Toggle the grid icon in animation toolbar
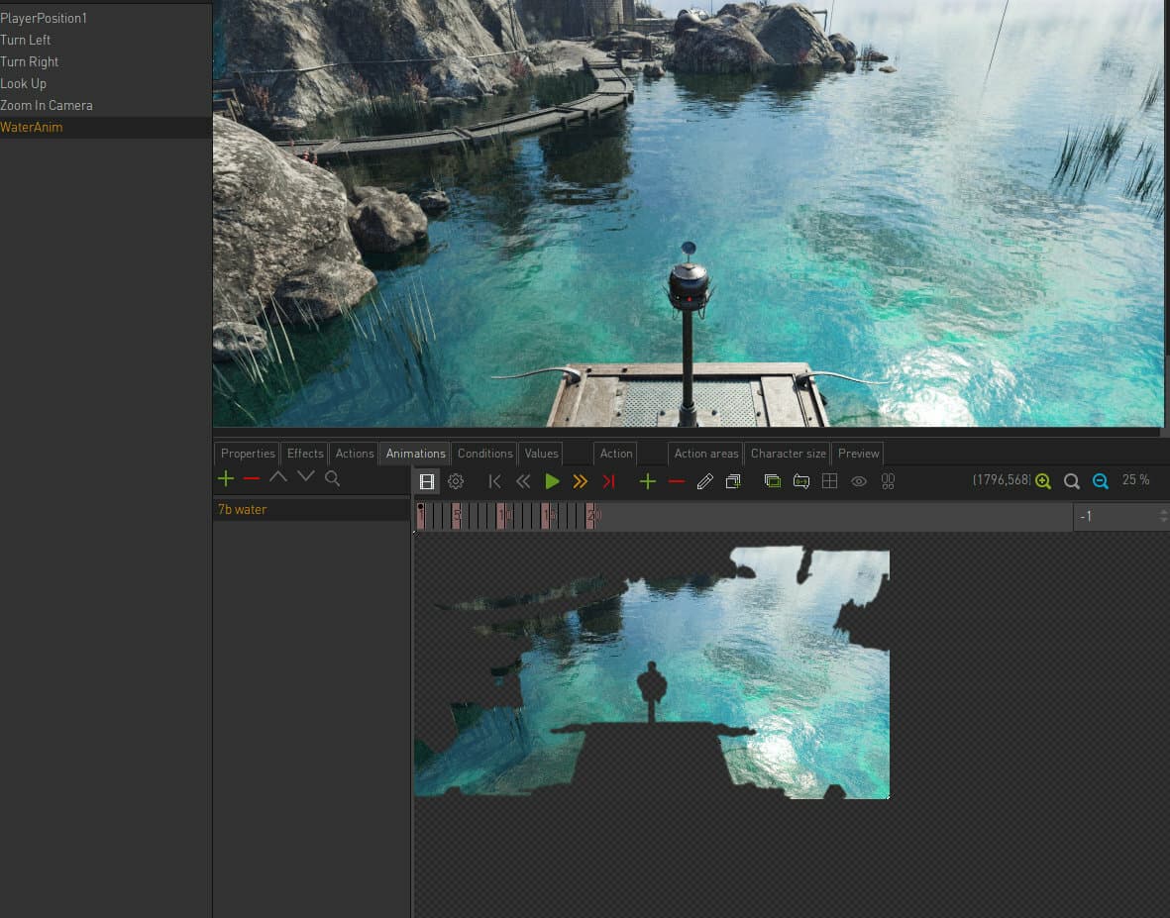The image size is (1170, 918). point(830,481)
